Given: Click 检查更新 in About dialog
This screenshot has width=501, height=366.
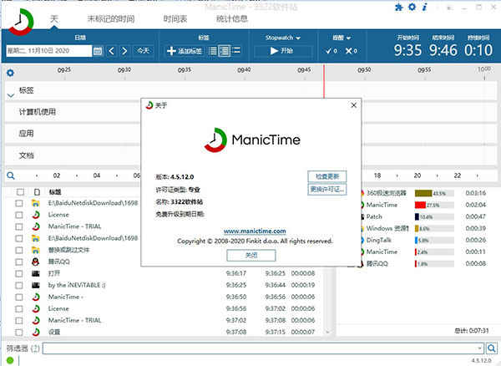Looking at the screenshot, I should [326, 176].
